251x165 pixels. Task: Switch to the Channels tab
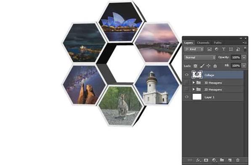[x=203, y=43]
